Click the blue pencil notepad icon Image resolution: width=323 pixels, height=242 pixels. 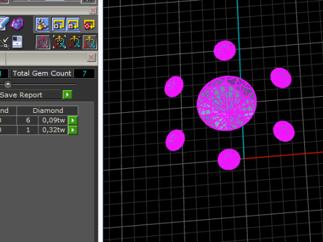[x=4, y=24]
